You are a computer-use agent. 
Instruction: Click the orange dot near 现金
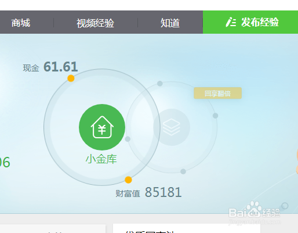tap(71, 78)
